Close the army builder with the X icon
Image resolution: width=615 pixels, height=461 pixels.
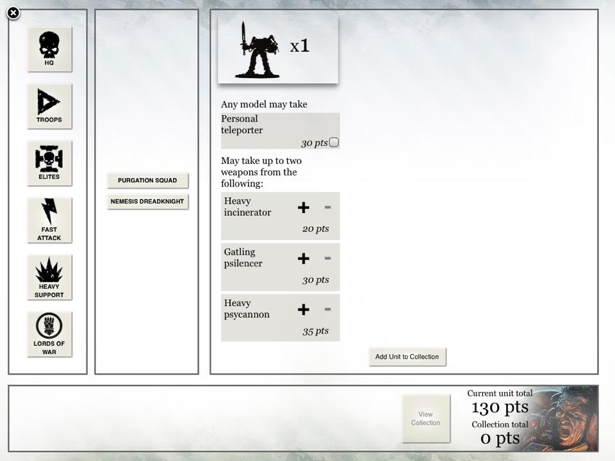13,13
